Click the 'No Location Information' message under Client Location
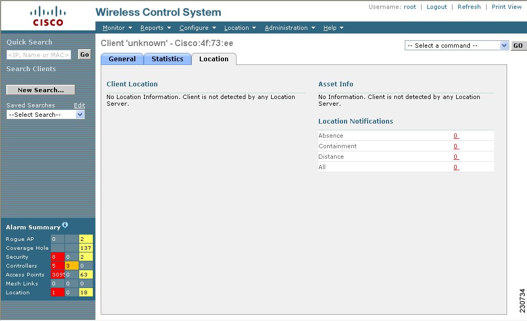 [201, 100]
